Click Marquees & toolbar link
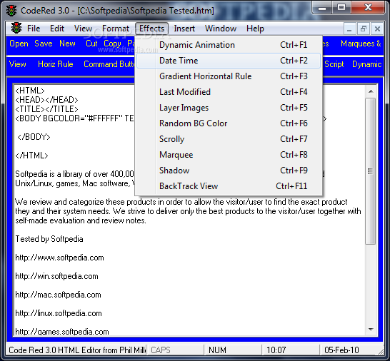The width and height of the screenshot is (390, 361). pyautogui.click(x=361, y=44)
